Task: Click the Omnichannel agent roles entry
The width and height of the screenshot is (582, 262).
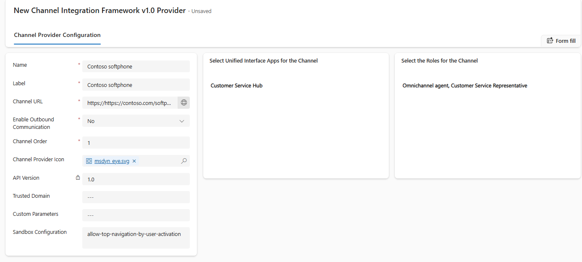Action: 464,86
